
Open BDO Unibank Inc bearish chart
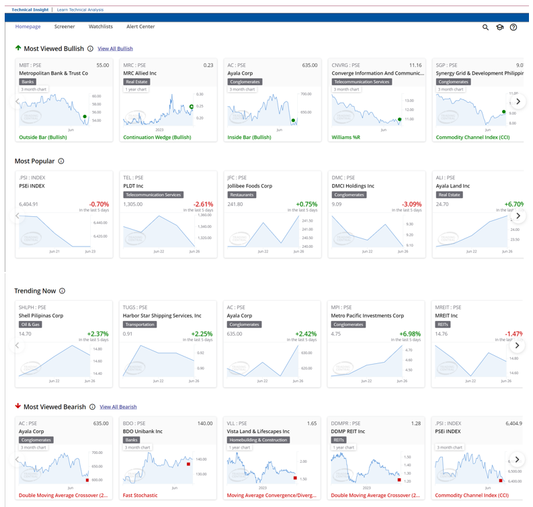(x=158, y=468)
